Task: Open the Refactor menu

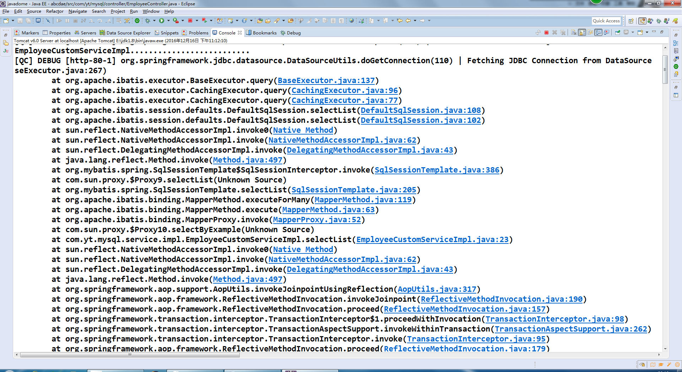Action: (x=55, y=11)
